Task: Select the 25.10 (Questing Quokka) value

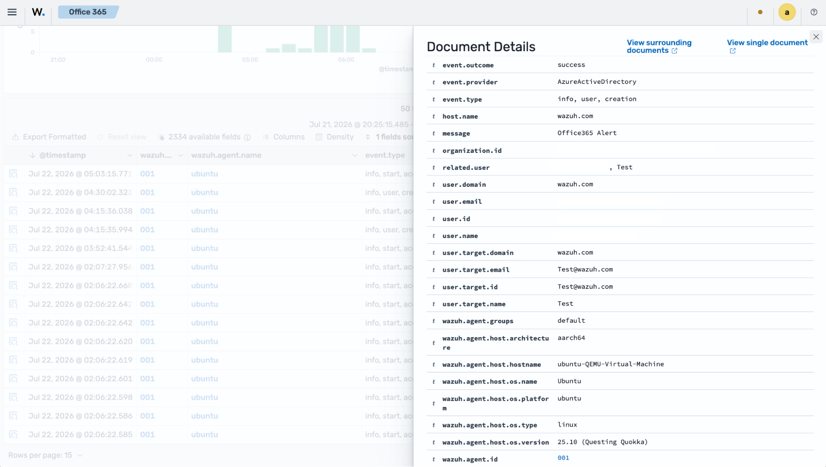Action: coord(602,442)
